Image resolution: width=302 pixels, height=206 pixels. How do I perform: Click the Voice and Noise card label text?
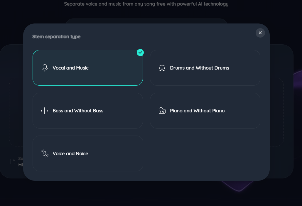point(70,153)
